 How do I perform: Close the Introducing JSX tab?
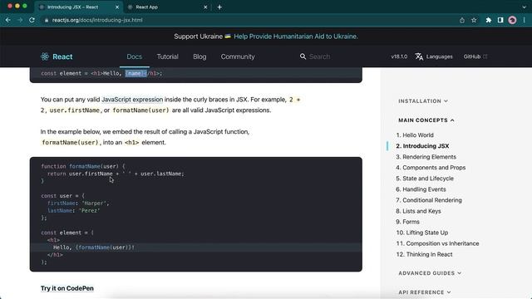click(117, 7)
